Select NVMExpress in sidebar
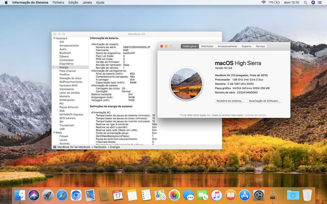 (67, 100)
